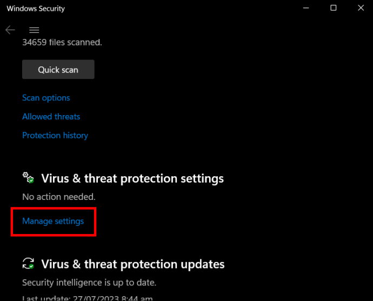373x301 pixels.
Task: Click the Security intelligence is up to date text
Action: pyautogui.click(x=89, y=283)
